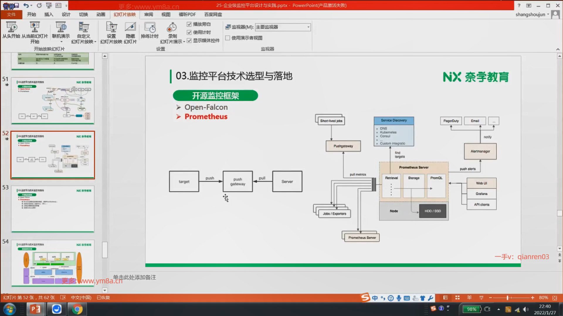Viewport: 563px width, 316px height.
Task: Uncheck 使用计时 checkbox
Action: 189,32
